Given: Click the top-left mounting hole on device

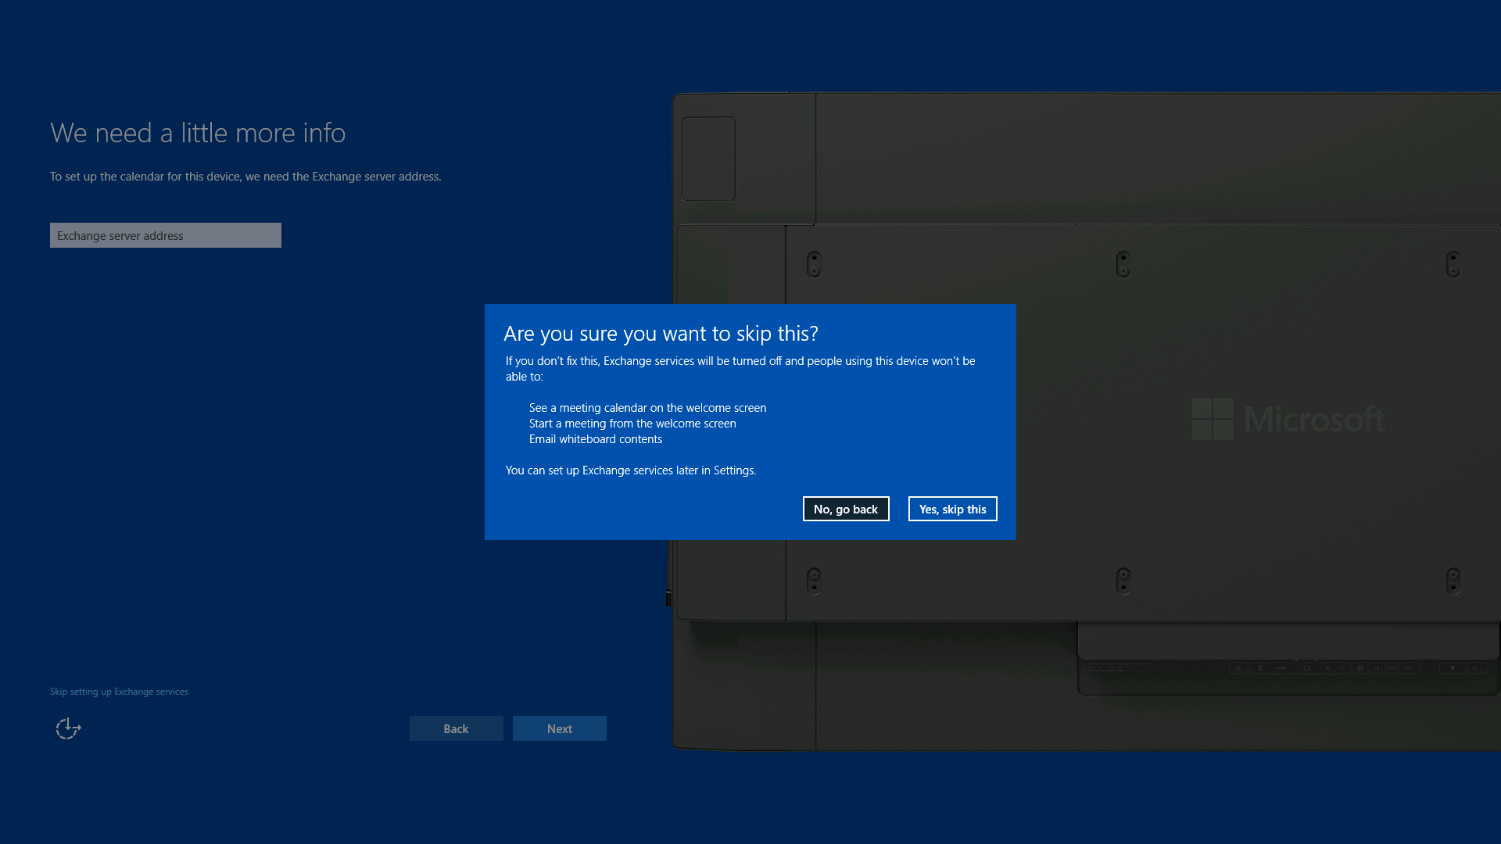Looking at the screenshot, I should [x=814, y=264].
